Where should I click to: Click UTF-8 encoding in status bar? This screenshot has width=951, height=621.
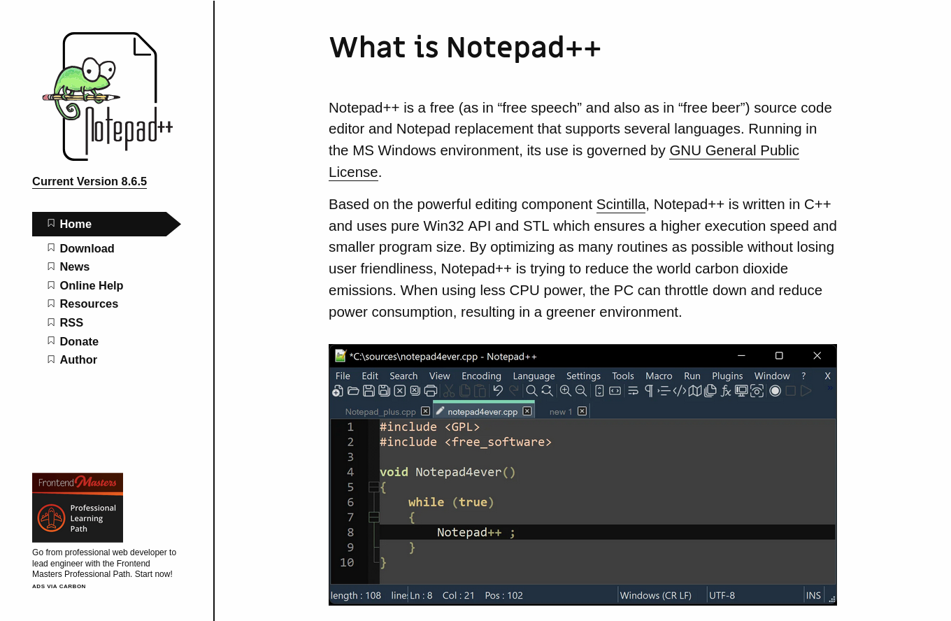click(x=722, y=595)
